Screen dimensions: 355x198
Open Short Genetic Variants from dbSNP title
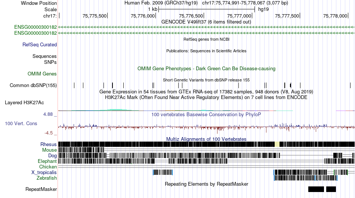click(206, 80)
